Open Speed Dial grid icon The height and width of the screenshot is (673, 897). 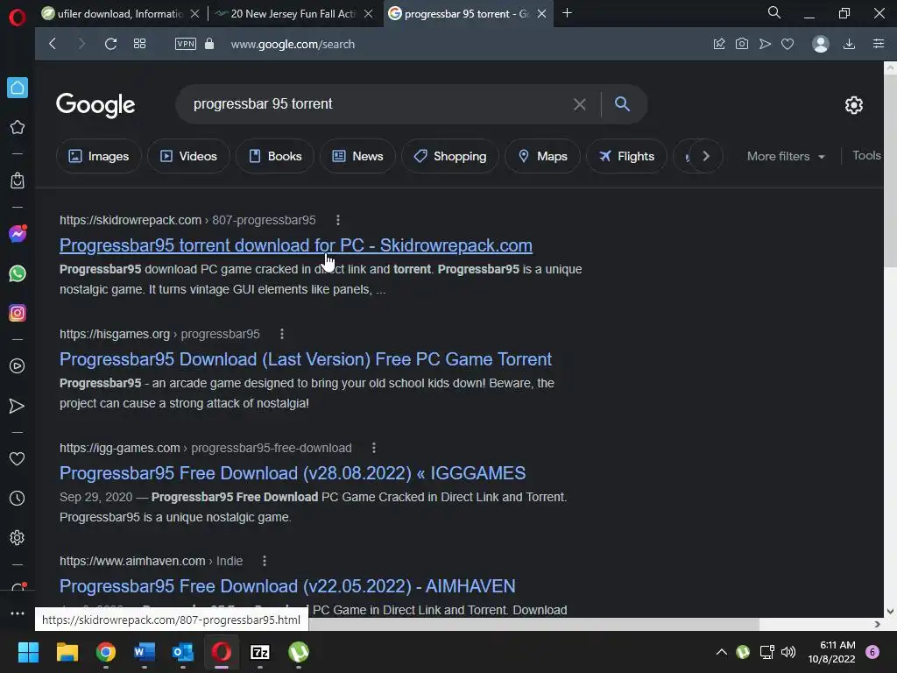[x=139, y=44]
